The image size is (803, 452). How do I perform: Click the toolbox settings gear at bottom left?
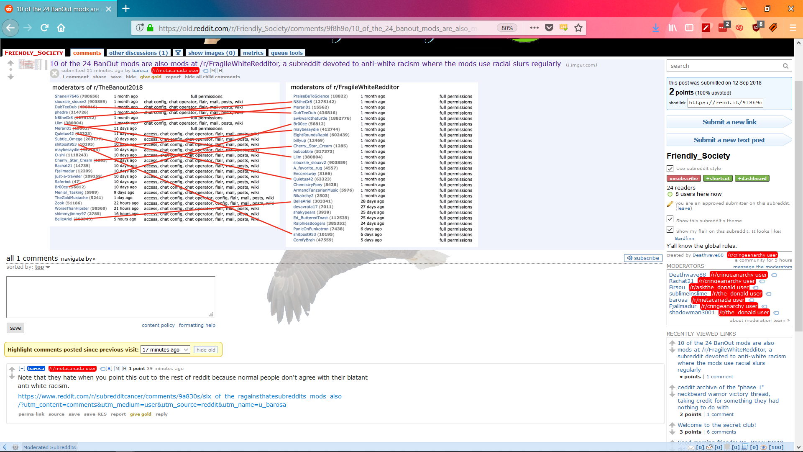coord(15,447)
